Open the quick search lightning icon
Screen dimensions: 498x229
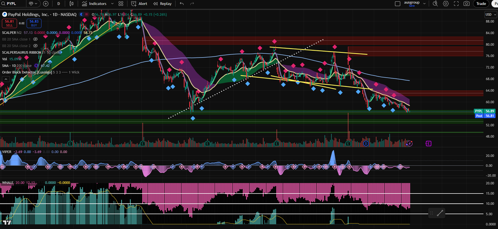pos(435,4)
